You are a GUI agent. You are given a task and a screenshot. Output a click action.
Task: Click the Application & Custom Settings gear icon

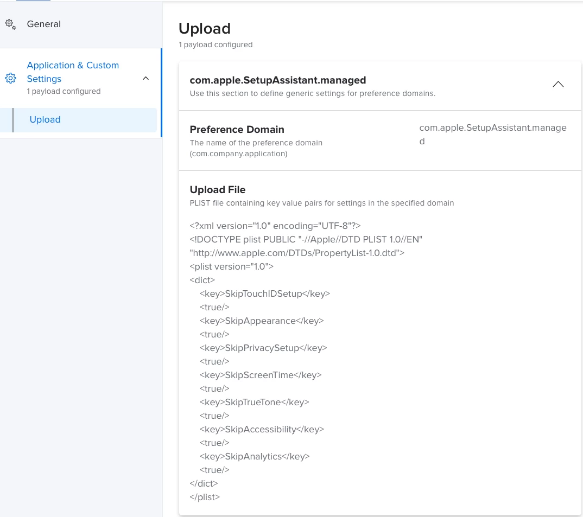pos(10,79)
